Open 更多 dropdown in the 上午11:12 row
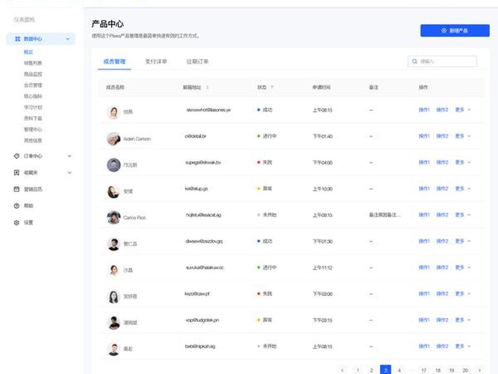 pos(463,267)
